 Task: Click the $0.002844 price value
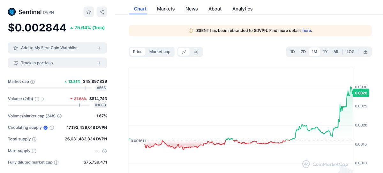point(37,28)
